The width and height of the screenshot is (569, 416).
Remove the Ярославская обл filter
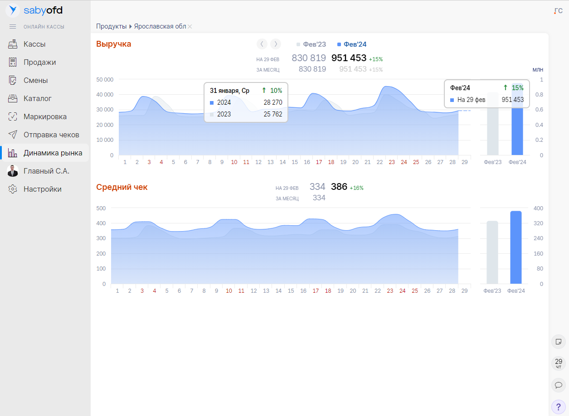190,27
